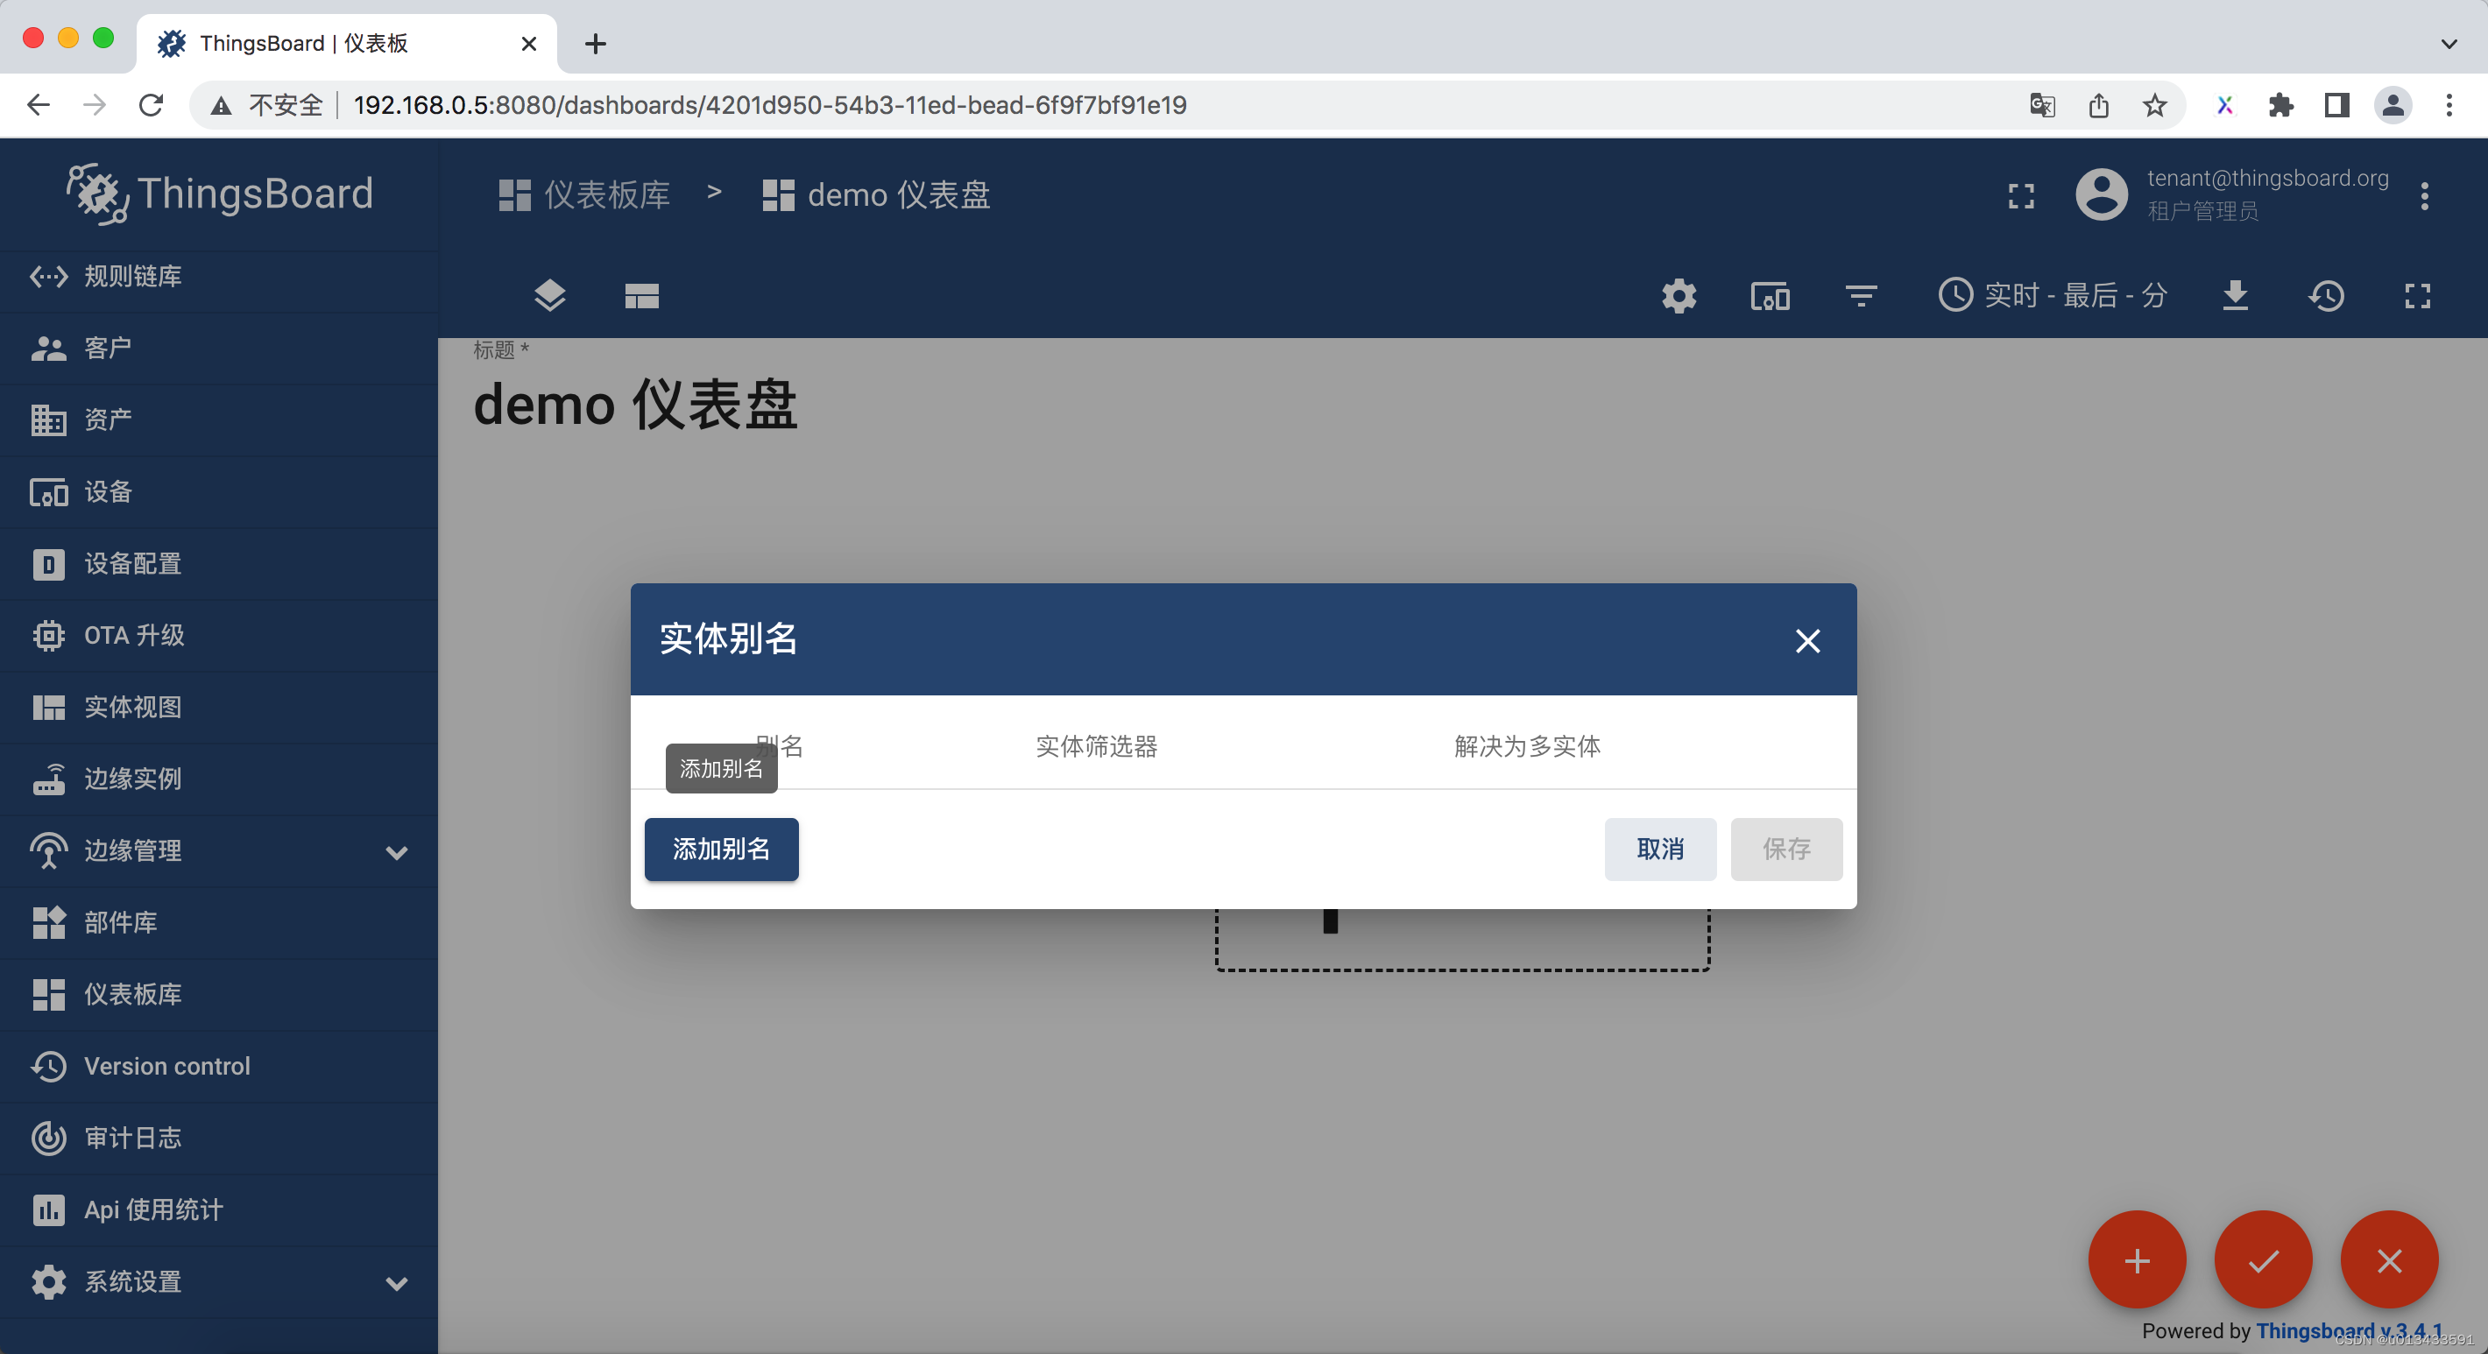Screen dimensions: 2488x1354
Task: Open the 实时 - 最后 - 分 time window
Action: tap(2052, 294)
